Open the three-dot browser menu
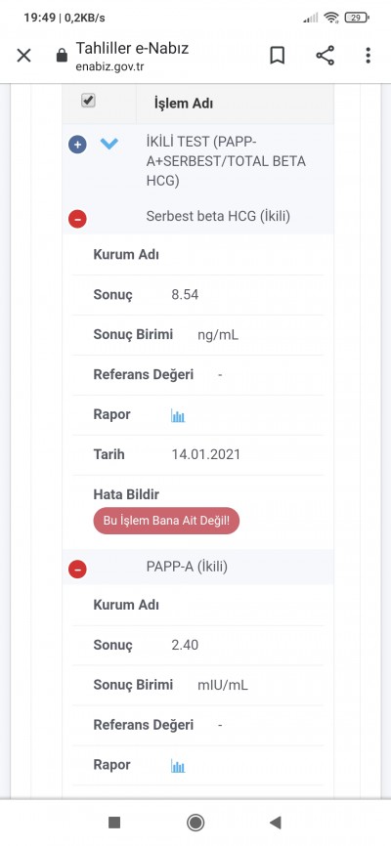Viewport: 391px width, 846px height. pyautogui.click(x=368, y=55)
